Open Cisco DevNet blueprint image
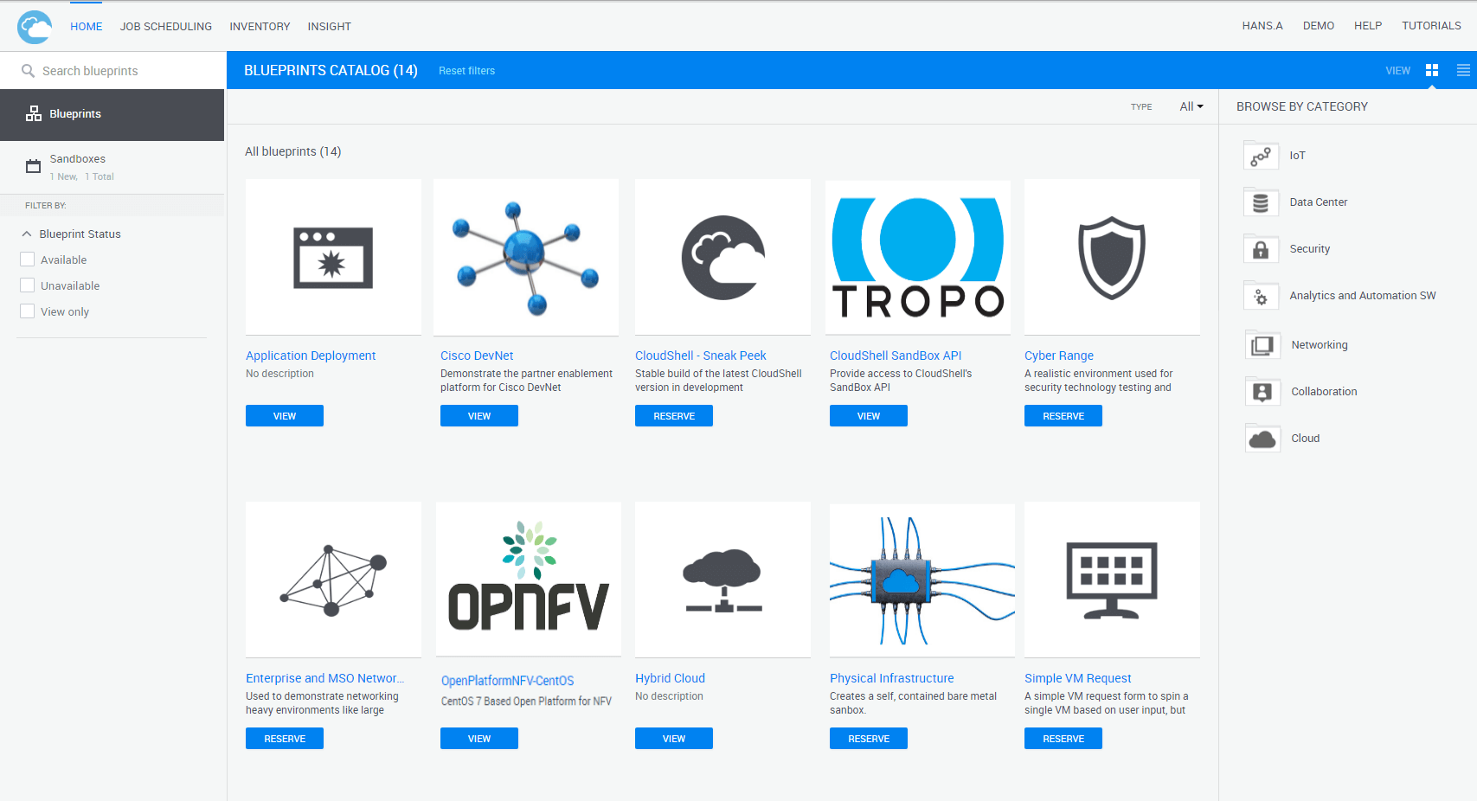 526,257
